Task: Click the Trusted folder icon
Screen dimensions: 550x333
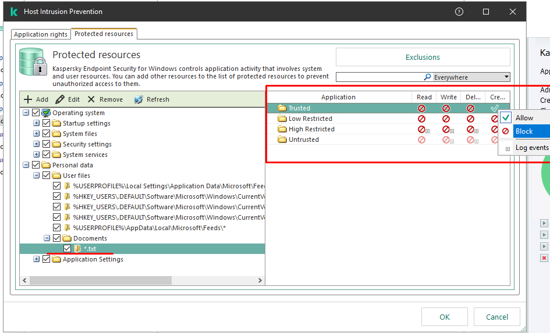Action: 282,108
